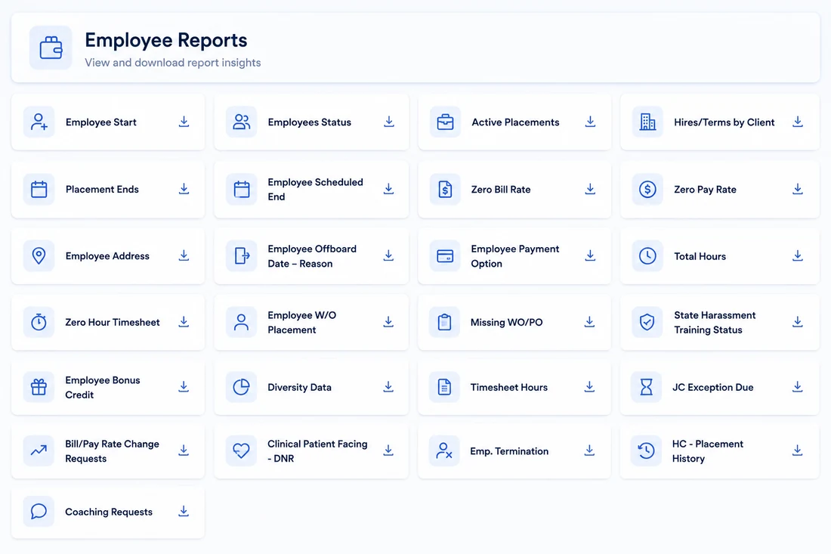Screen dimensions: 831x554
Task: Click the dollar coin icon on Zero Pay Rate
Action: tap(647, 189)
